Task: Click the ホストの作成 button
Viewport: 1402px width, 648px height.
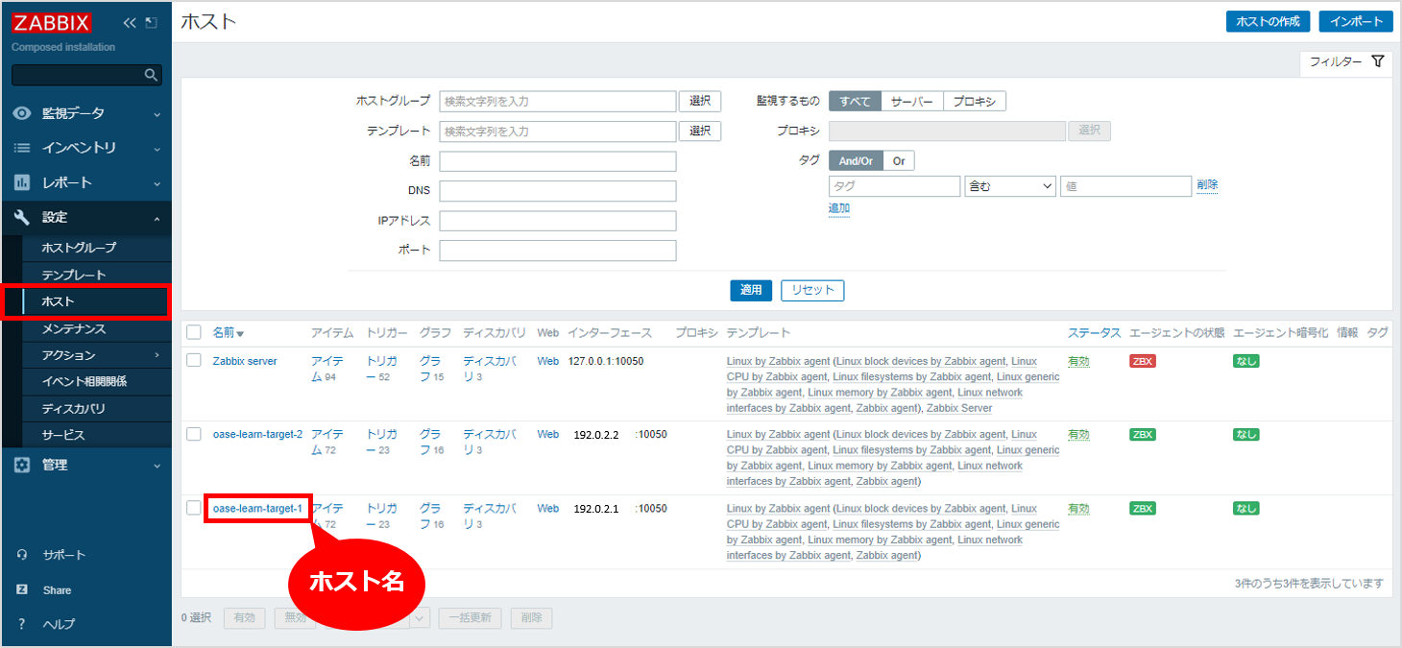Action: (1269, 21)
